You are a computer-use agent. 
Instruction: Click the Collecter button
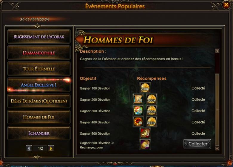[x=197, y=144]
